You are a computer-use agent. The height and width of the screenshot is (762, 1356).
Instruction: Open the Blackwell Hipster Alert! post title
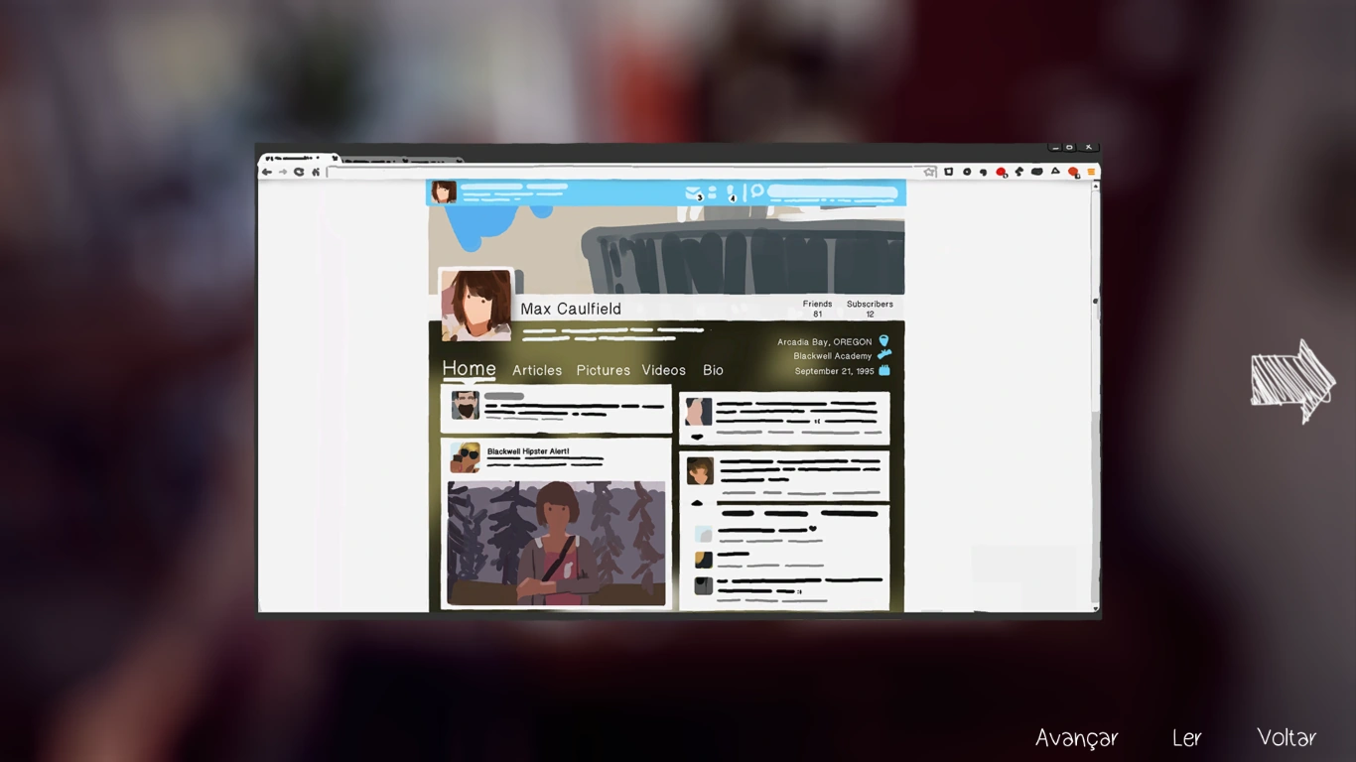click(x=528, y=451)
